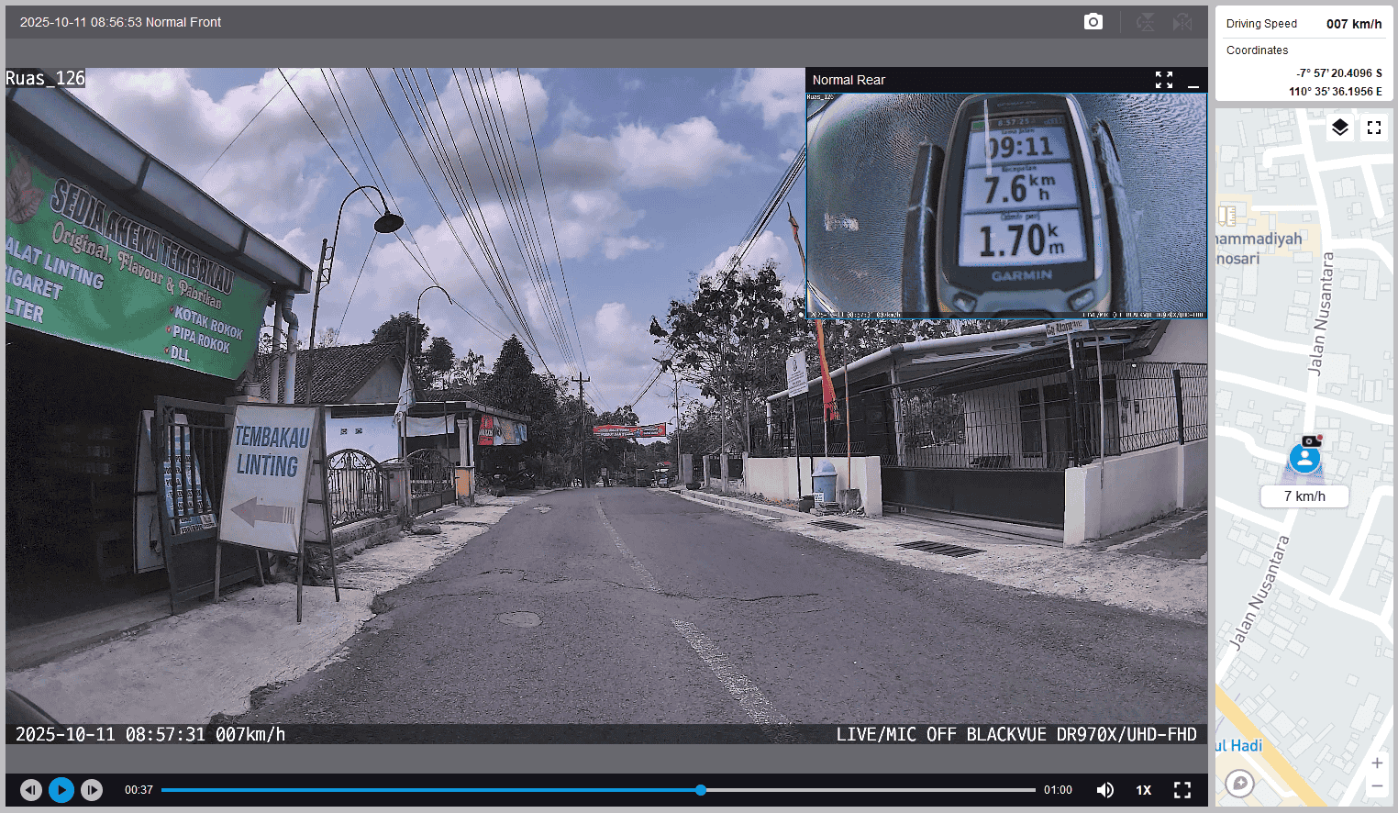1398x813 pixels.
Task: Click the longitude 110° 35' 36.1956 E
Action: coord(1336,92)
